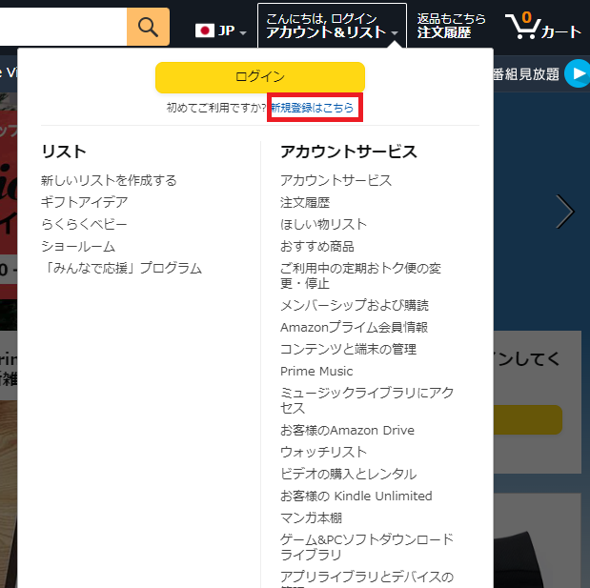This screenshot has height=588, width=590.
Task: Open アカウント&リスト dropdown menu
Action: tap(332, 26)
